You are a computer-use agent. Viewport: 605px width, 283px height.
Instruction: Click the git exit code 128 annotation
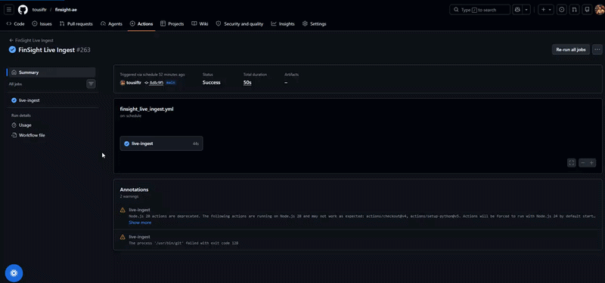(x=183, y=243)
